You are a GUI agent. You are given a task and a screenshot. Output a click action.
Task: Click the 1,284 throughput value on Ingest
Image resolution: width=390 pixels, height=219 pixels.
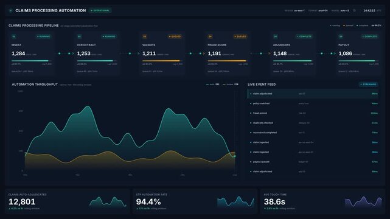[x=18, y=54]
